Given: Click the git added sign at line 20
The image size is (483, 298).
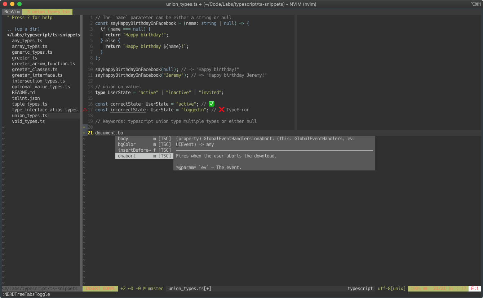Looking at the screenshot, I should (x=84, y=127).
